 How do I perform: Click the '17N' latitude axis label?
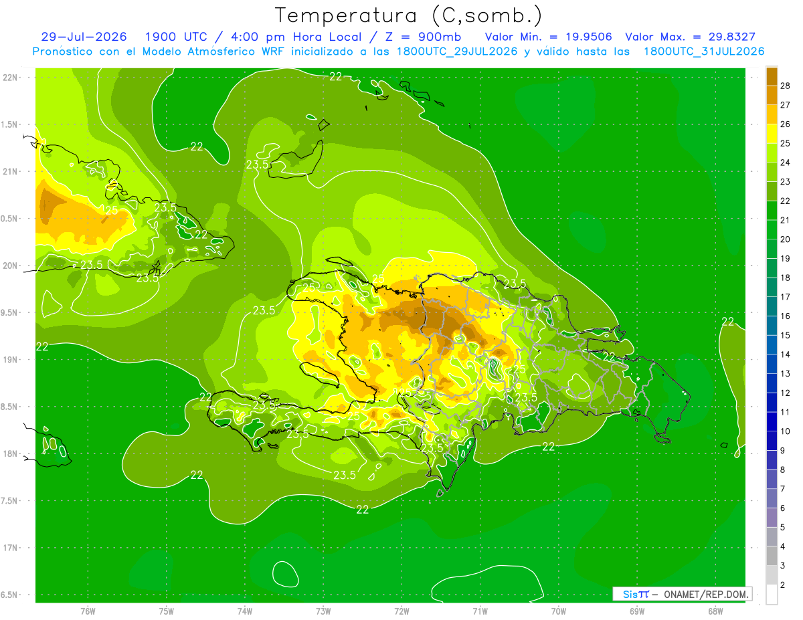(x=10, y=548)
